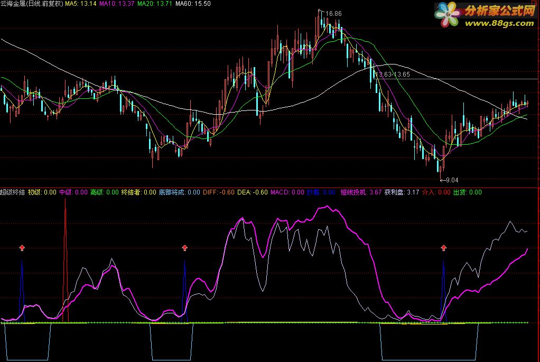540x362 pixels.
Task: Select the 介入: 0.00 indicator value
Action: pyautogui.click(x=436, y=192)
